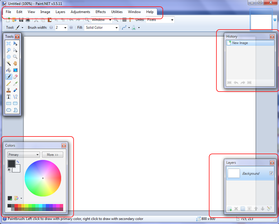Viewport: 279px width, 224px height.
Task: Increase brush width with plus button
Action: click(x=71, y=28)
